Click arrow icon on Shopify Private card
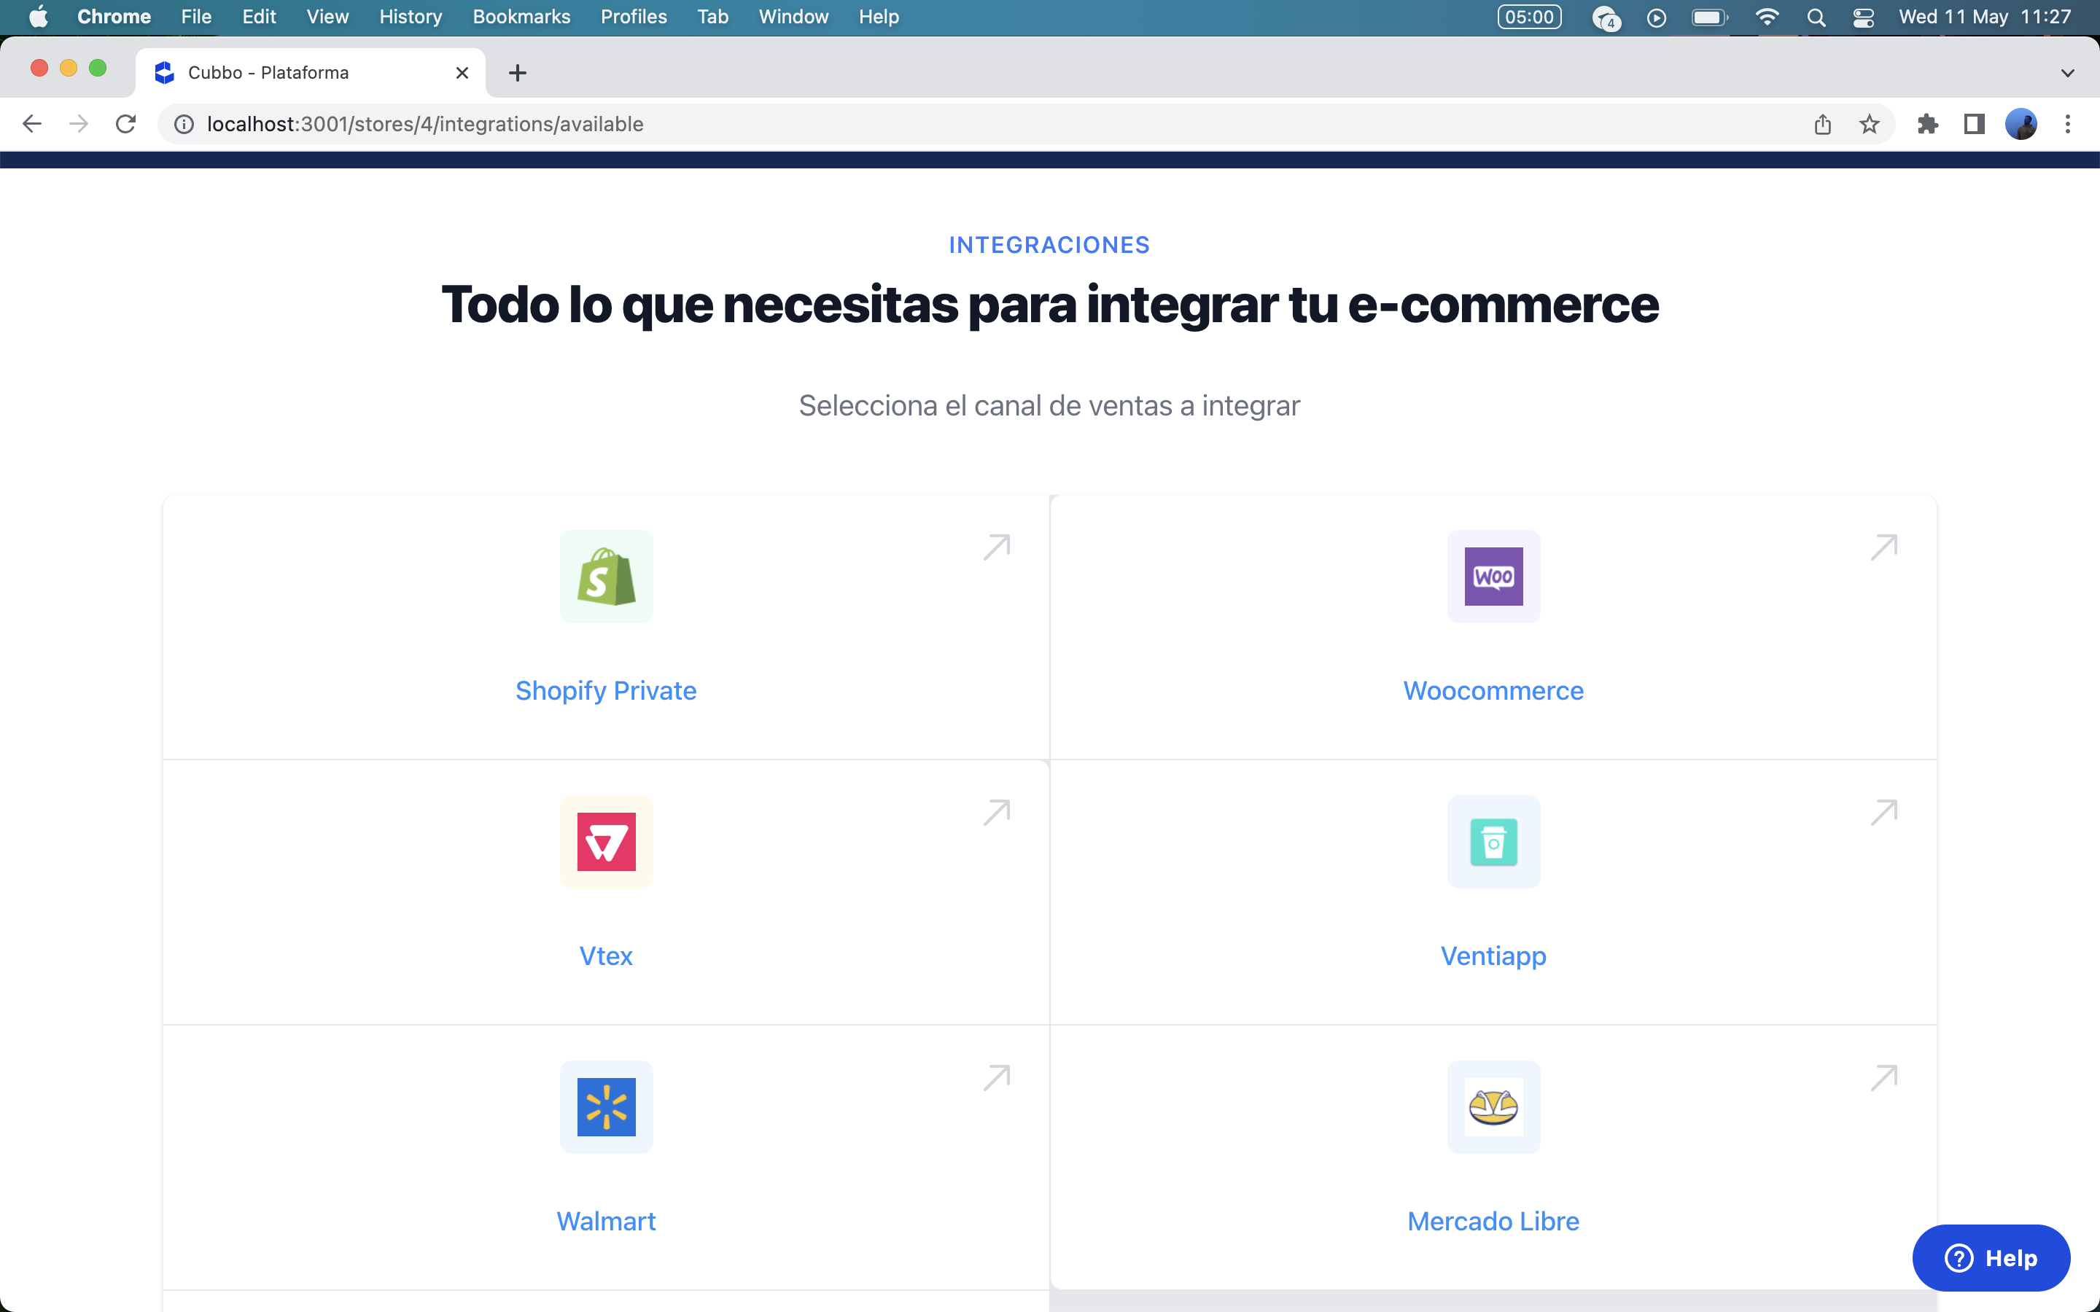This screenshot has height=1312, width=2100. (996, 547)
